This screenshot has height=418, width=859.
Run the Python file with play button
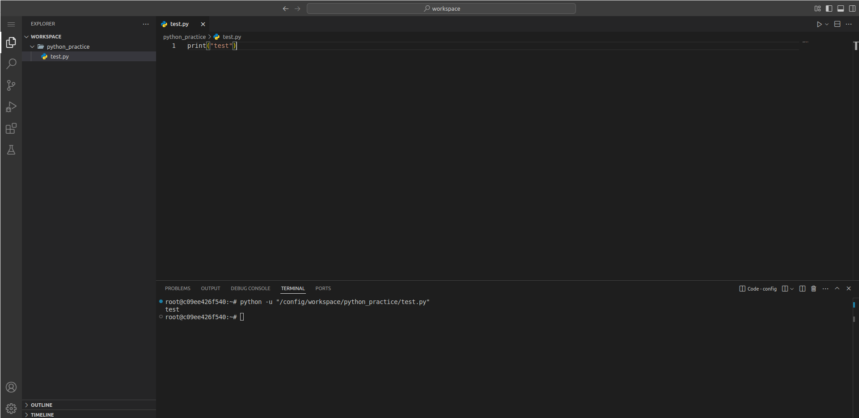[819, 24]
